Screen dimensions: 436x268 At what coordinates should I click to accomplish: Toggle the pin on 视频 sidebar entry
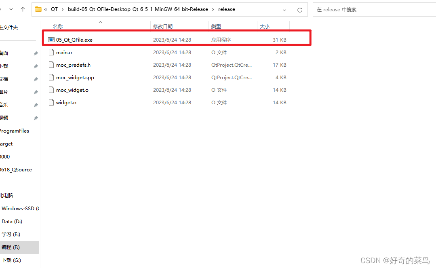pos(36,117)
